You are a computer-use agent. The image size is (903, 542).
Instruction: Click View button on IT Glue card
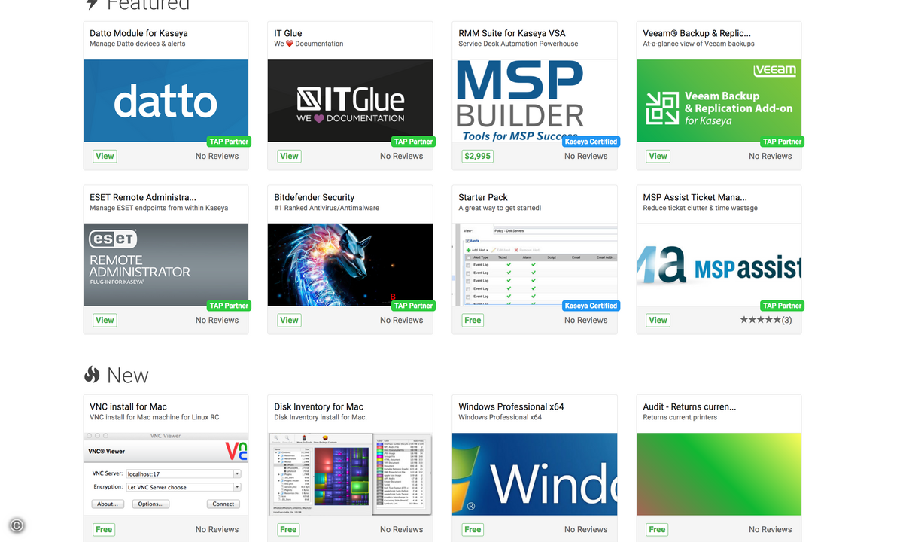pos(289,156)
